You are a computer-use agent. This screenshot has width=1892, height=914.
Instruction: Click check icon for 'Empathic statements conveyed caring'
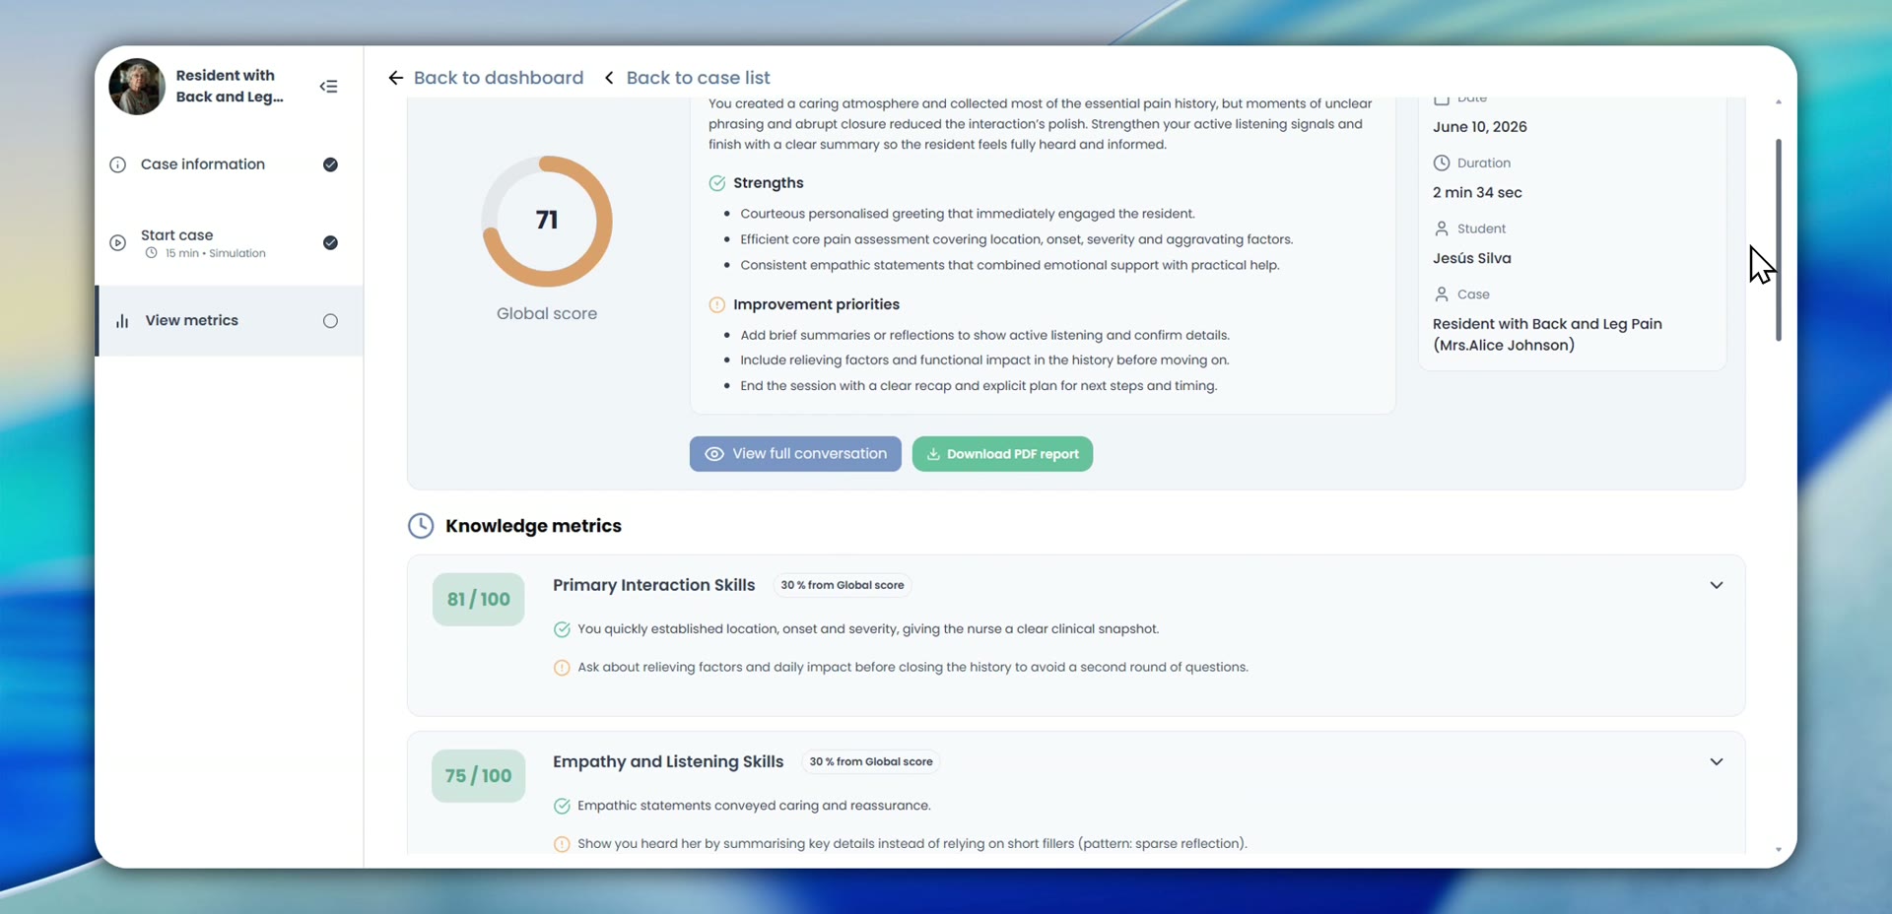coord(562,806)
